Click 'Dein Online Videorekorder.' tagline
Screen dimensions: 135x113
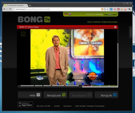pos(103,22)
